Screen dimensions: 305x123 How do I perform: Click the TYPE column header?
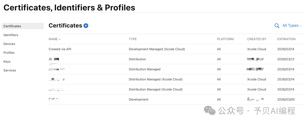pos(133,39)
